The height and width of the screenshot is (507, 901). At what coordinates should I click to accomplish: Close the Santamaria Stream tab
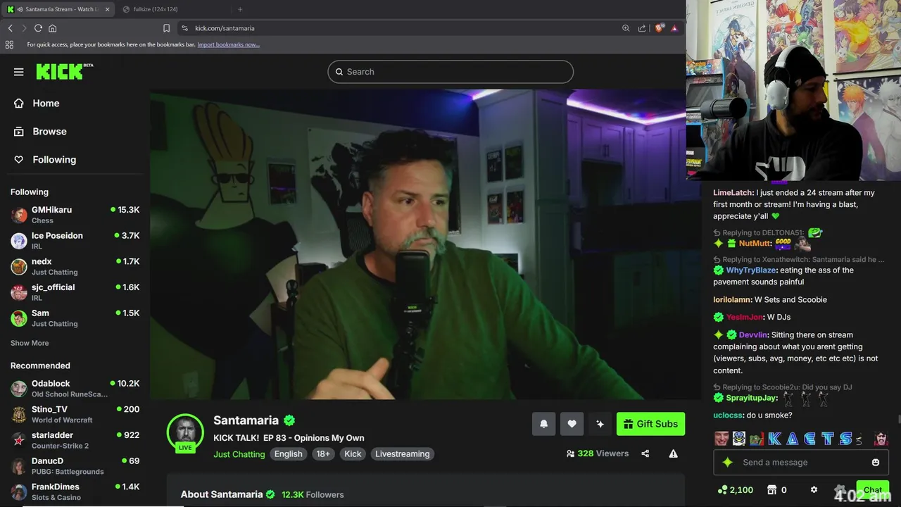coord(107,9)
